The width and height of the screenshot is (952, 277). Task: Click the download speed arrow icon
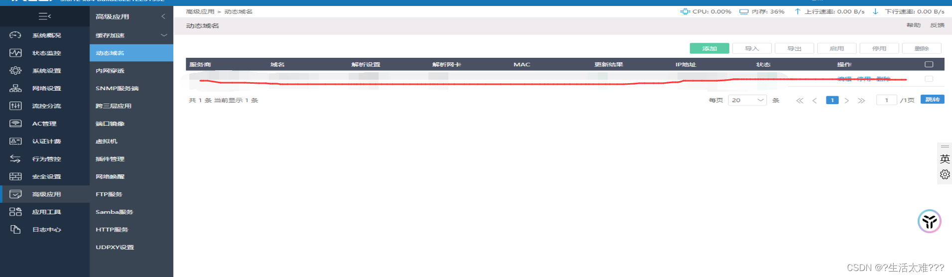click(875, 11)
